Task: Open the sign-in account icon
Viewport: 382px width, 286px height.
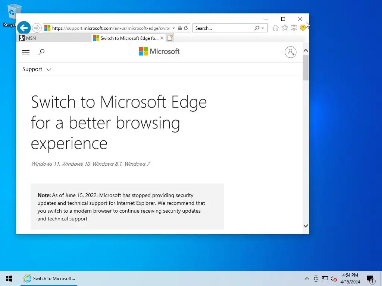Action: point(290,52)
